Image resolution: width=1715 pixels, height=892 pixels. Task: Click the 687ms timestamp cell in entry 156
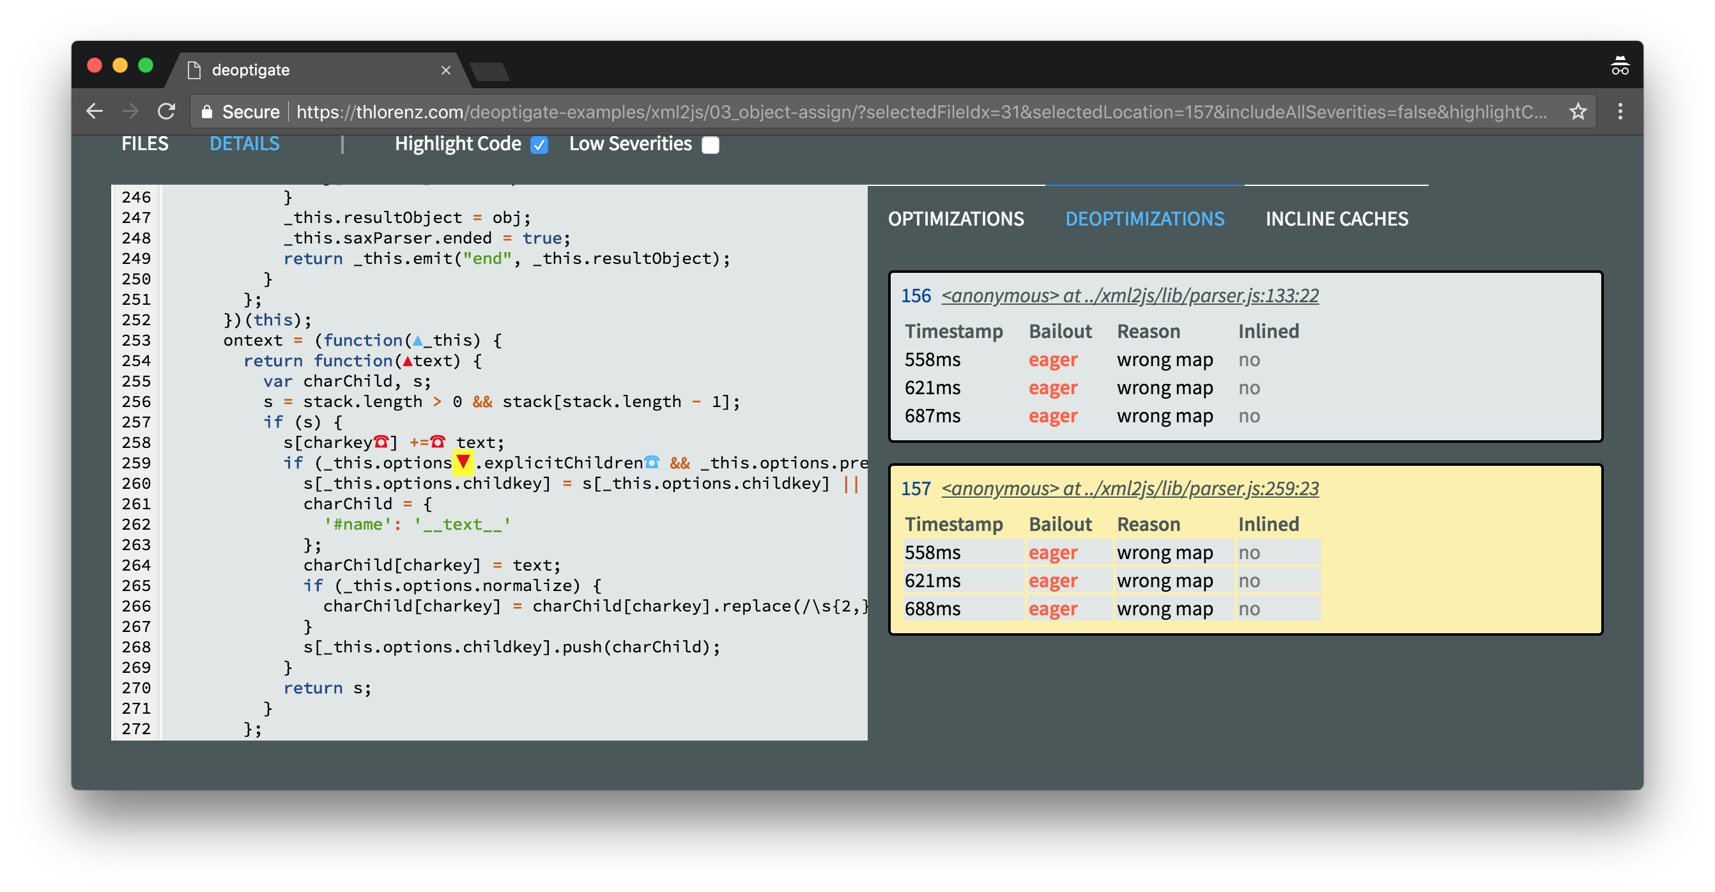(x=932, y=415)
